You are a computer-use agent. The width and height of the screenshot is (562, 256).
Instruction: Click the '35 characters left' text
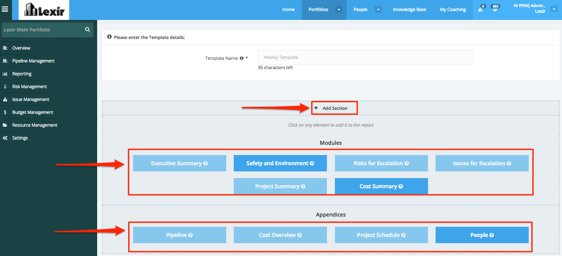pyautogui.click(x=275, y=68)
